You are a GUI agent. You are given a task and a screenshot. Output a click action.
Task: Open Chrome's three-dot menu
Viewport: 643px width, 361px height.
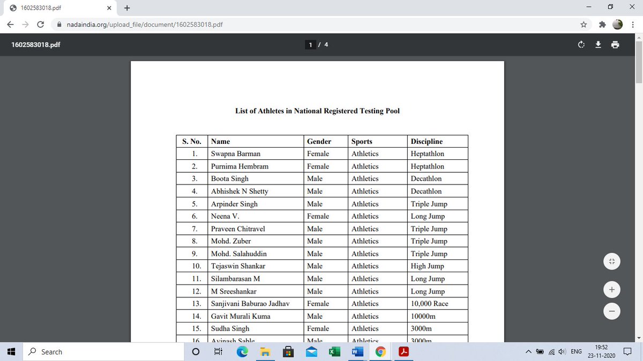click(633, 25)
